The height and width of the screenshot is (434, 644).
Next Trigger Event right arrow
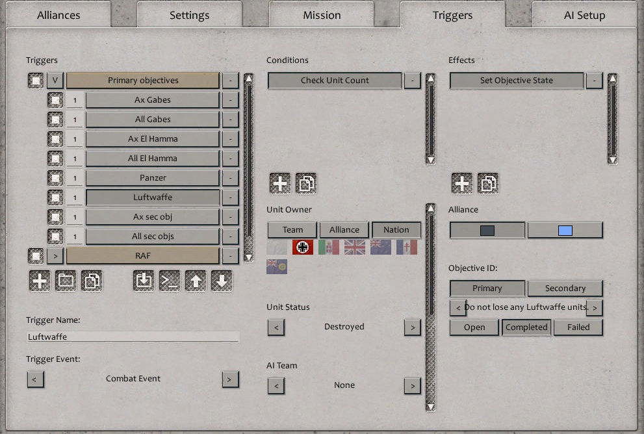pos(230,379)
